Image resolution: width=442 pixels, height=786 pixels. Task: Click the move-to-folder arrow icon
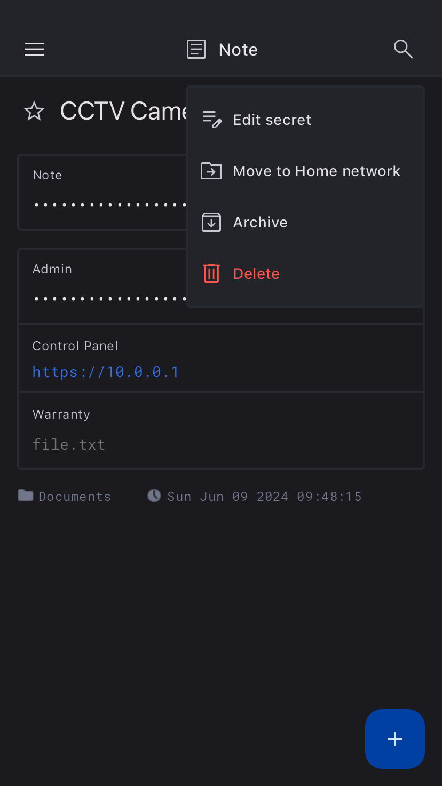(x=211, y=171)
